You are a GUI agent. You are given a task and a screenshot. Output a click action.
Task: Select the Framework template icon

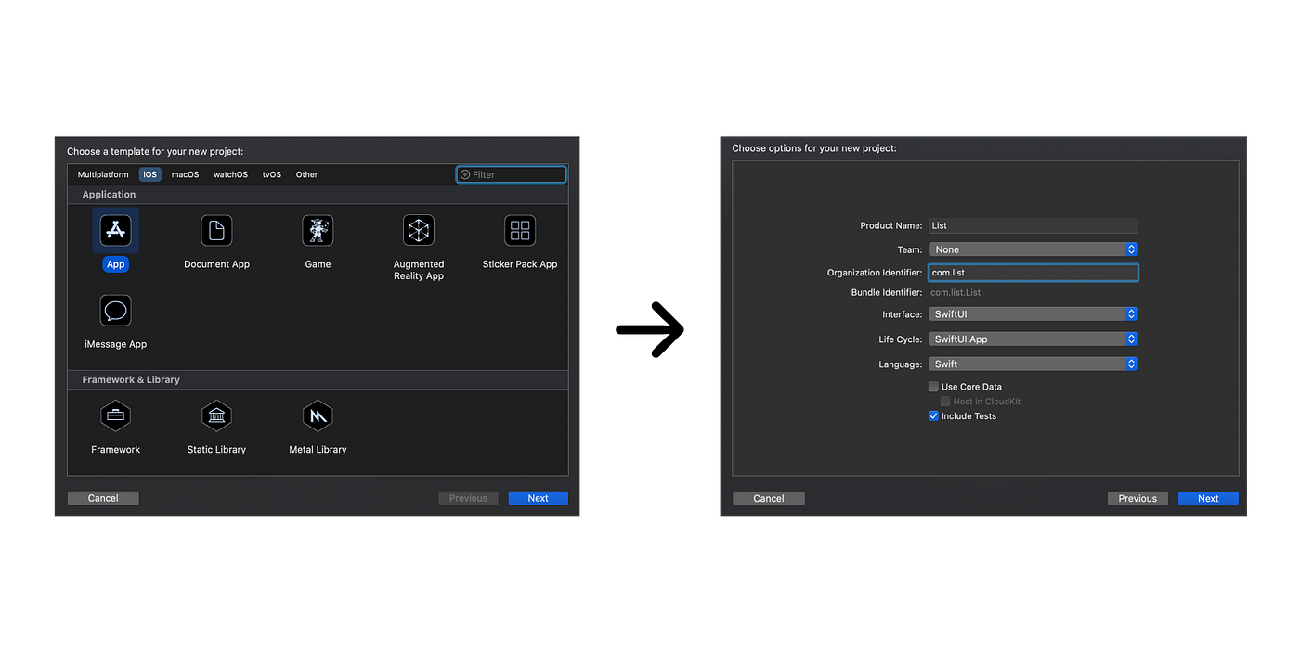(115, 416)
